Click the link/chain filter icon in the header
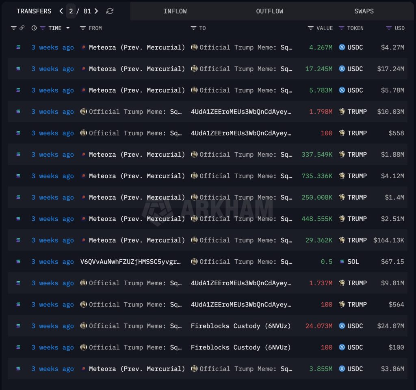Viewport: 416px width, 390px height. [22, 28]
